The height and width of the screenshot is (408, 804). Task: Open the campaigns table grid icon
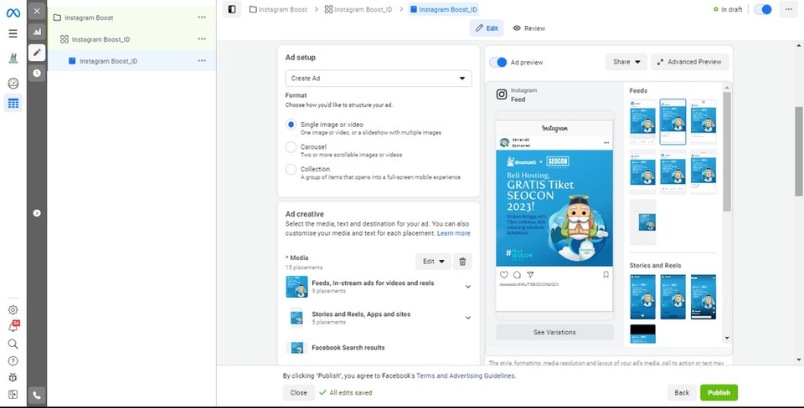tap(13, 104)
